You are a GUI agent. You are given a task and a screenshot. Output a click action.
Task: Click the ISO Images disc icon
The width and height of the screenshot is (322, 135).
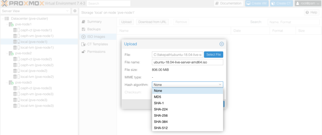tap(83, 37)
